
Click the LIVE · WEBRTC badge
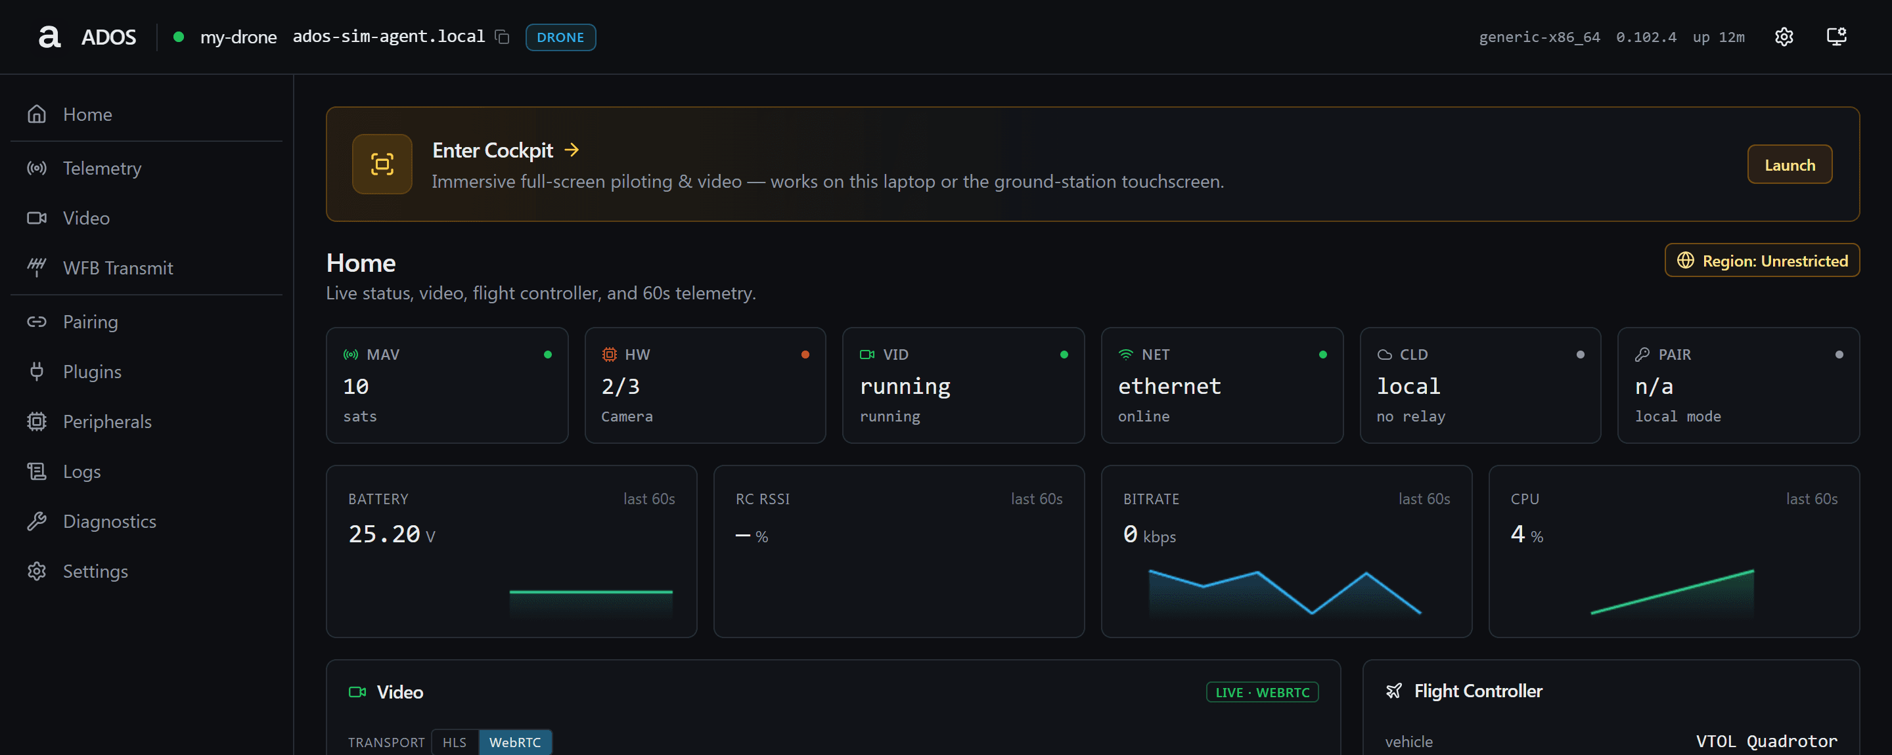[1262, 692]
